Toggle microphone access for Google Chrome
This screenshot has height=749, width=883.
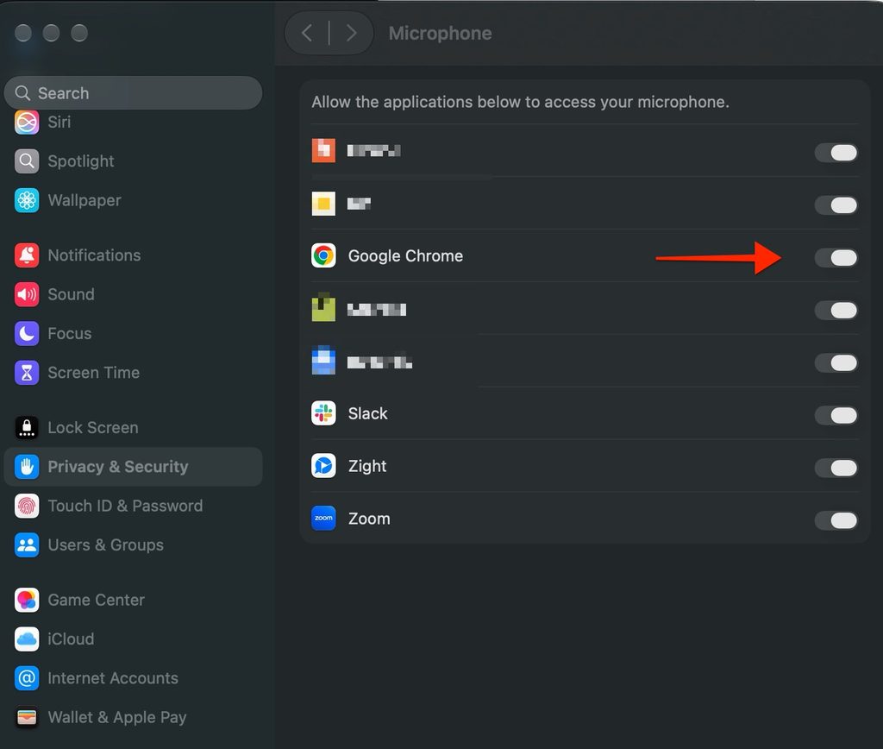coord(836,257)
